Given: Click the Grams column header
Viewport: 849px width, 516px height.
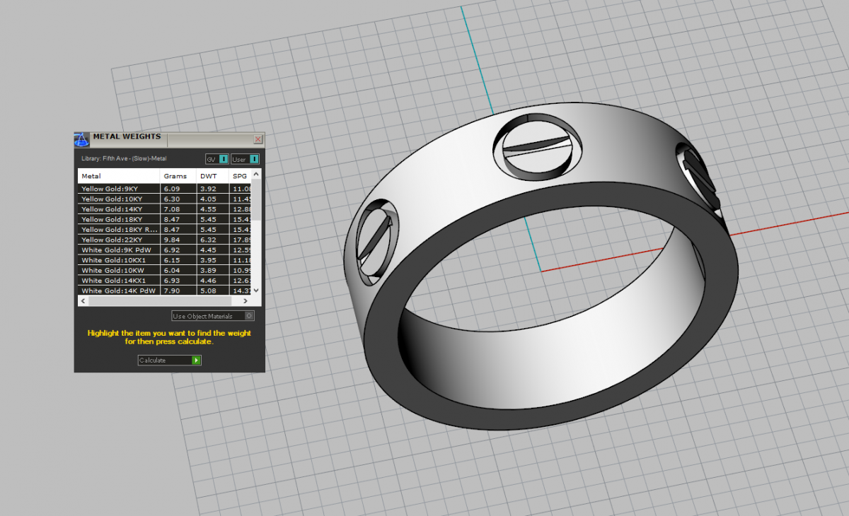Looking at the screenshot, I should click(177, 176).
